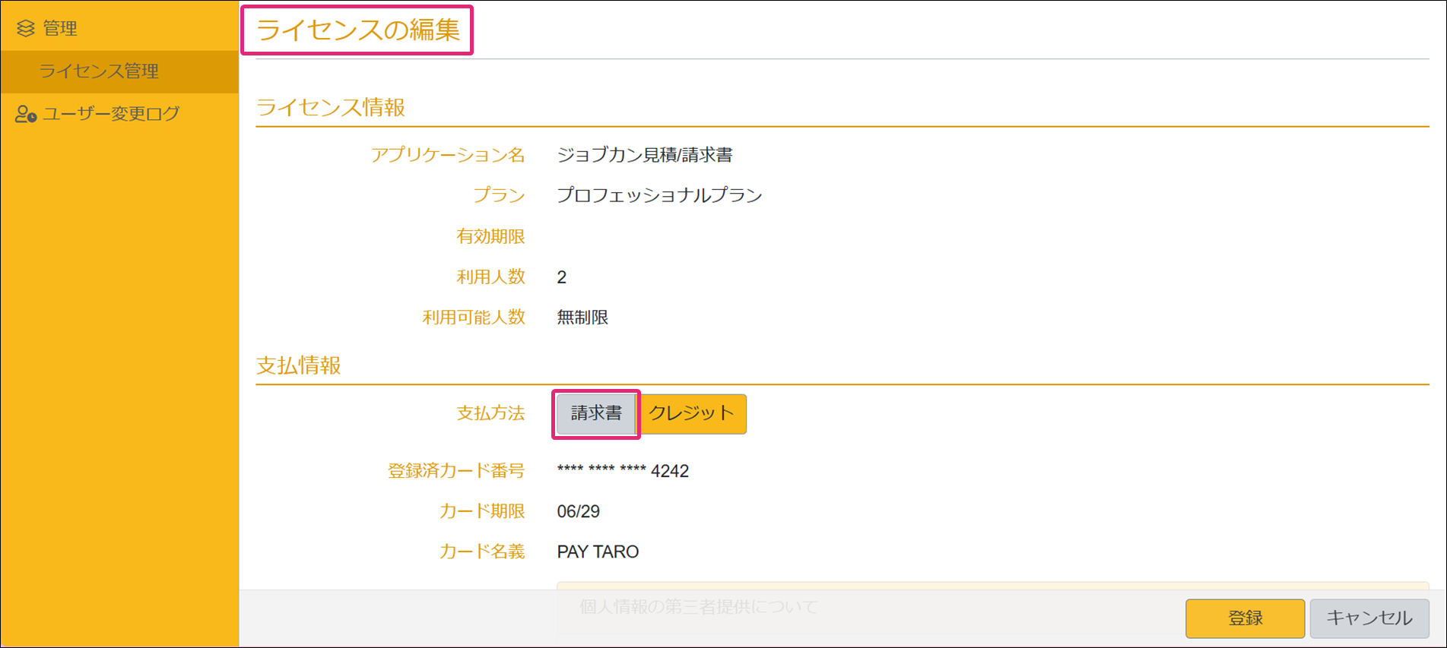1447x648 pixels.
Task: Switch payment method to 請求書
Action: (x=596, y=413)
